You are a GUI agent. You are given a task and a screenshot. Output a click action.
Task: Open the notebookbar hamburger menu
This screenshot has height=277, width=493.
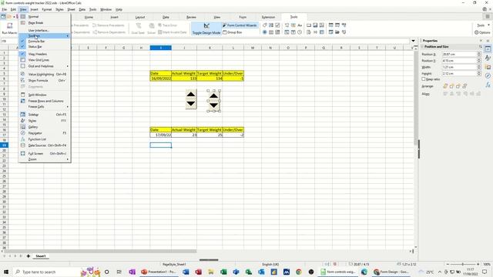[488, 16]
